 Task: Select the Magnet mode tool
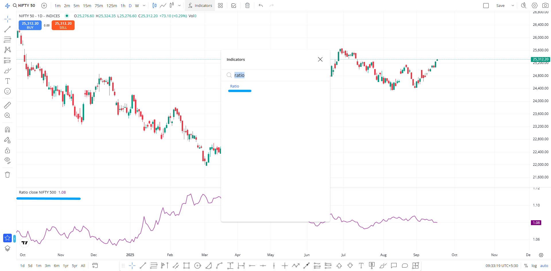[x=7, y=130]
